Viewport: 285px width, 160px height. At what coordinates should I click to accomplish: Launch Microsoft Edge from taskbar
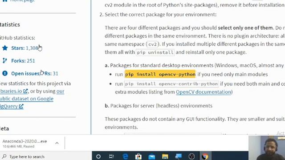[x=125, y=156]
